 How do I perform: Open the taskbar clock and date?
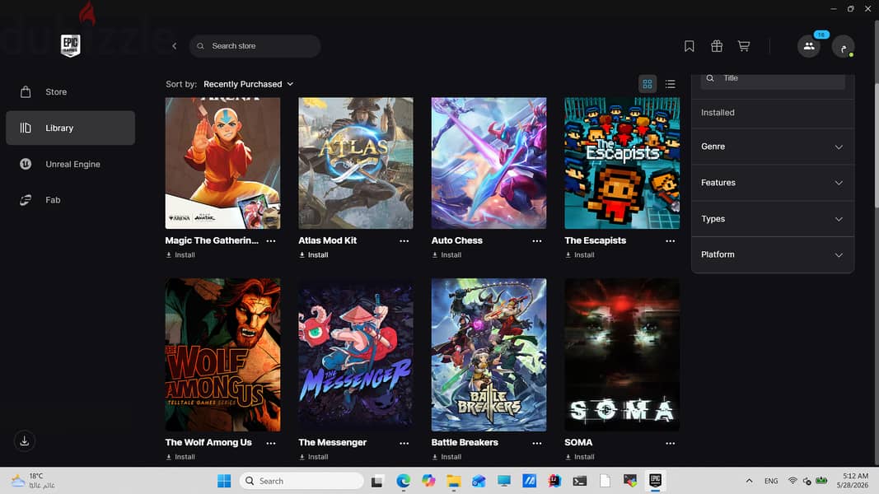[x=852, y=481]
